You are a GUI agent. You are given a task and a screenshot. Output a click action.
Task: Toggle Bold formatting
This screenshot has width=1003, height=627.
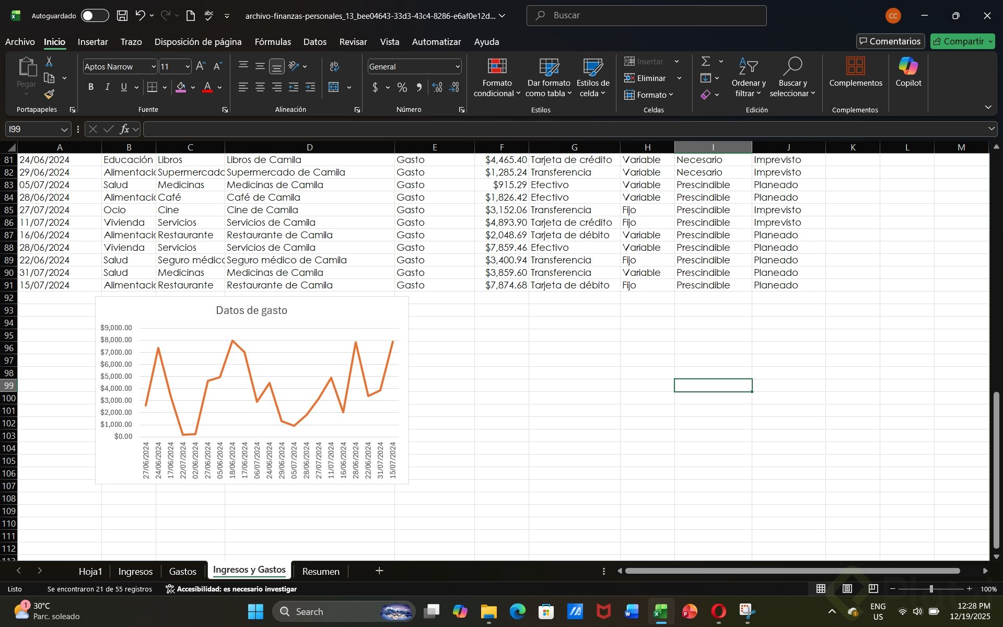91,87
